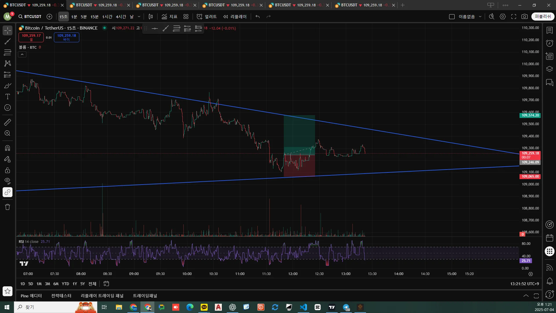Open the alerts bell in right sidebar
This screenshot has height=313, width=556.
pos(549,281)
